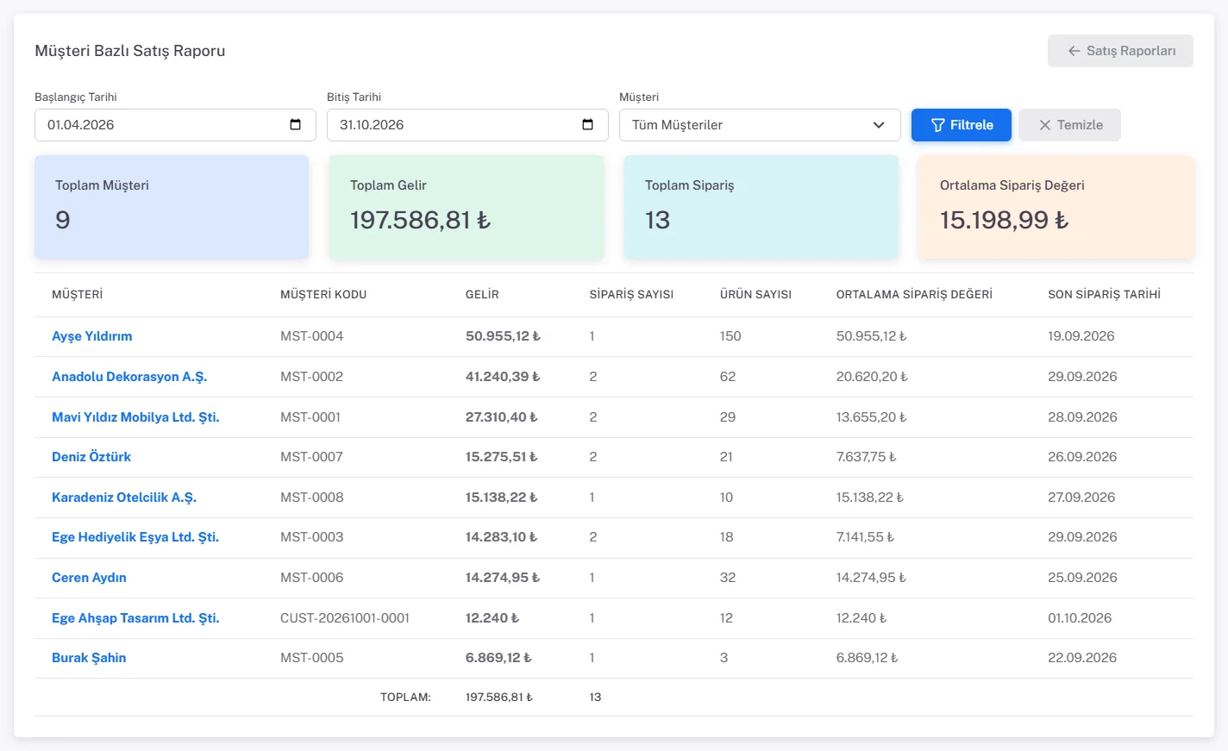Select the Toplam Sipariş summary card

761,207
